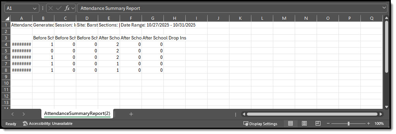Click the Cancel X in formula bar
The height and width of the screenshot is (134, 396).
click(x=51, y=8)
